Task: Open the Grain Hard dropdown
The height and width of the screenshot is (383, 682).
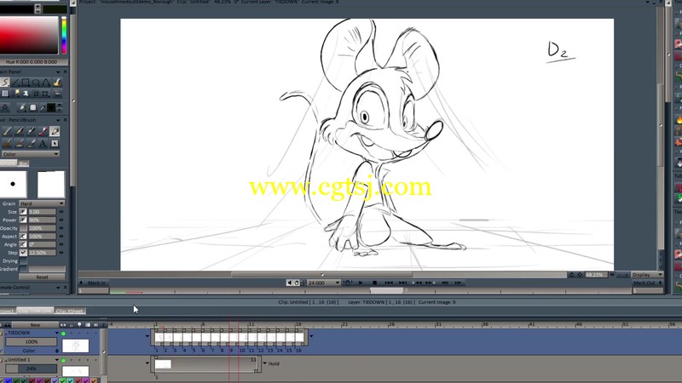Action: point(42,203)
